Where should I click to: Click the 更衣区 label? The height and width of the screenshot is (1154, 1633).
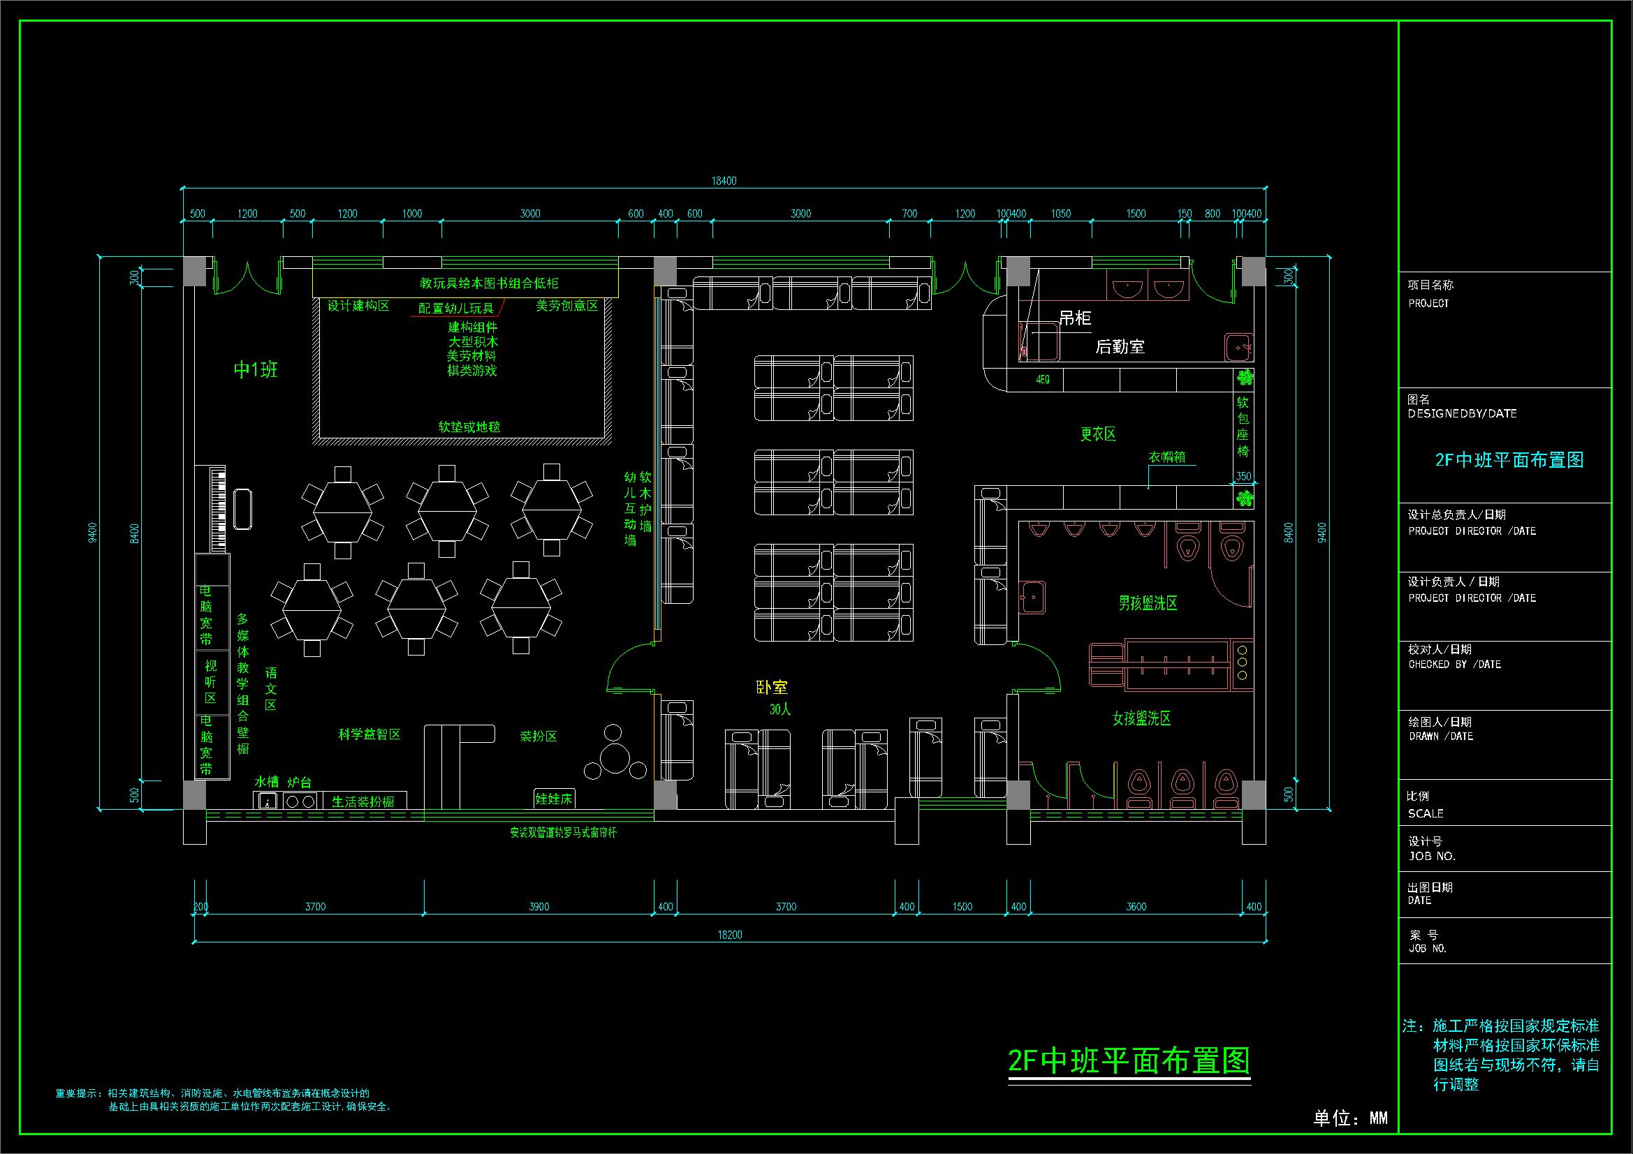click(1097, 434)
